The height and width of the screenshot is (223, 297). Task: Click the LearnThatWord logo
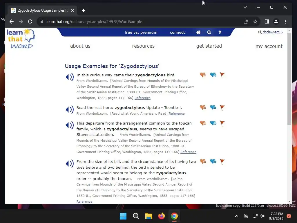21,39
